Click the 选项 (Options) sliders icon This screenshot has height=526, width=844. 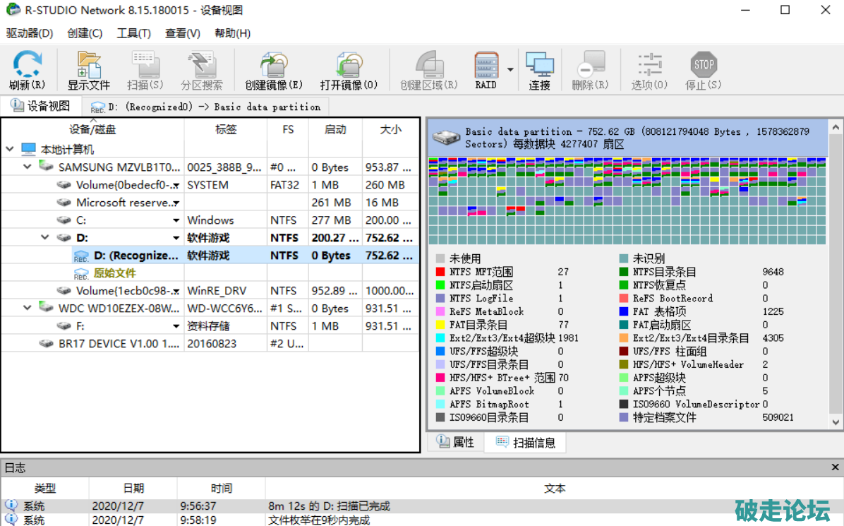point(649,66)
